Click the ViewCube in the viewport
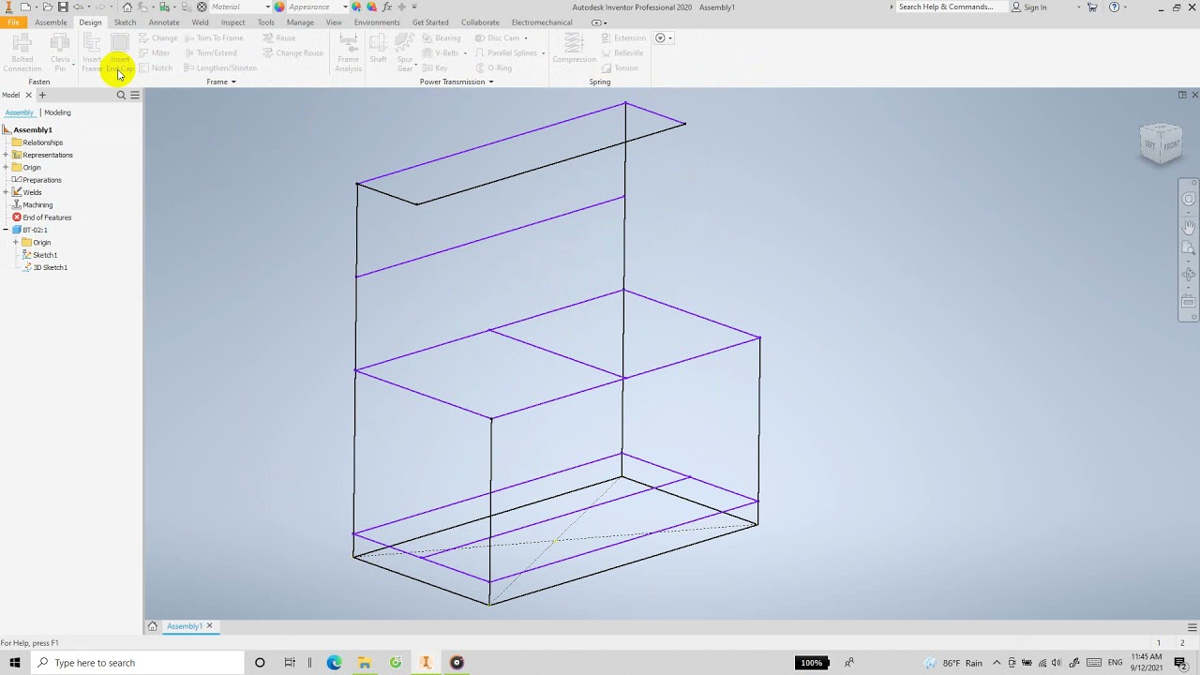The image size is (1200, 675). click(x=1162, y=144)
